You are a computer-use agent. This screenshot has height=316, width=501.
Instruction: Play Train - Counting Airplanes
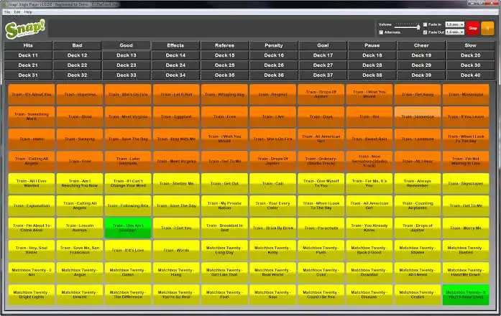(418, 206)
